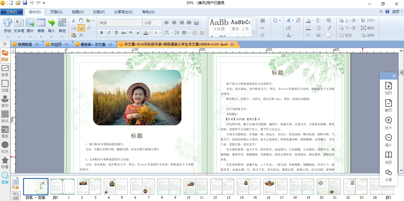Insert a 文本框 text box
Viewport: 404px width, 201px height.
(19, 26)
